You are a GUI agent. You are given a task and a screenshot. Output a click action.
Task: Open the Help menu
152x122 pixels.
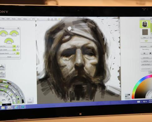tap(25, 19)
